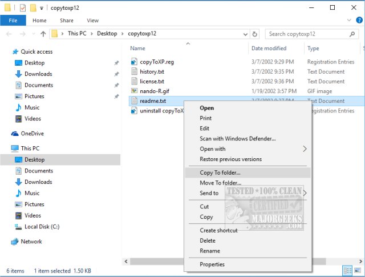Open Local Disk (C:) in navigation pane
The height and width of the screenshot is (277, 365).
click(x=42, y=227)
